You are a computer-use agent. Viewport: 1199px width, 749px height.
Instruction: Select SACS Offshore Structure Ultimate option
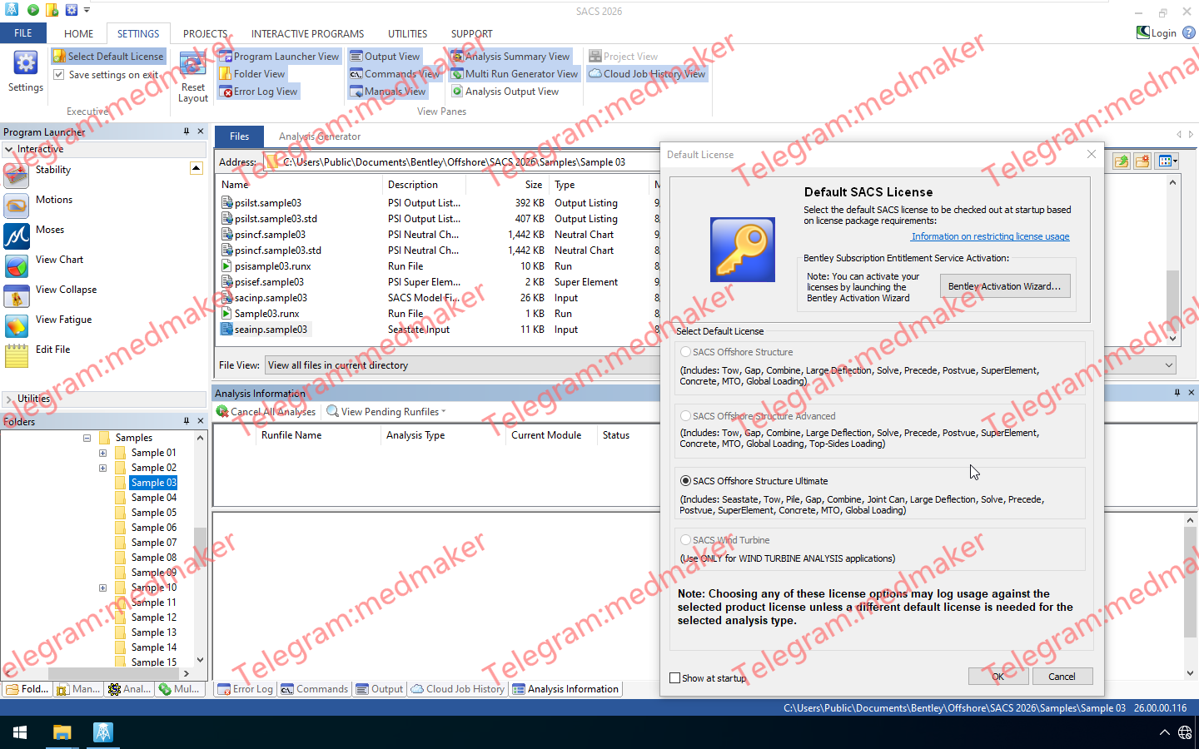(x=686, y=481)
